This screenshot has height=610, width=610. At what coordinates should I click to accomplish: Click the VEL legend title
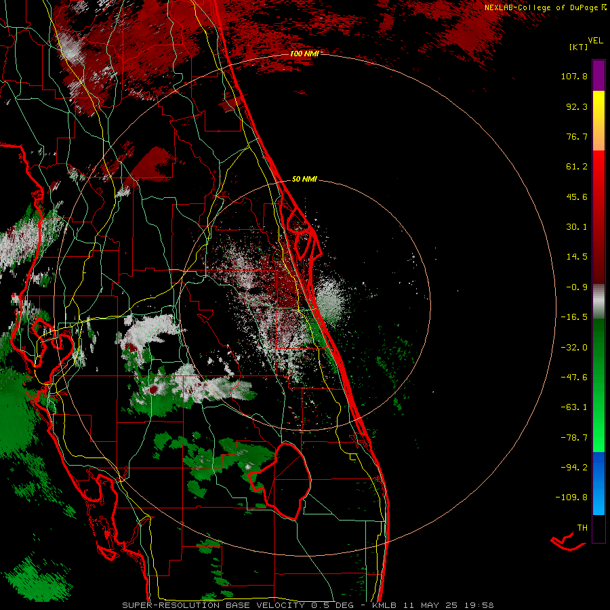(x=595, y=41)
